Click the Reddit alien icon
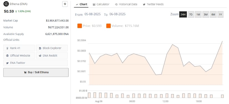This screenshot has height=104, width=229. pyautogui.click(x=40, y=55)
